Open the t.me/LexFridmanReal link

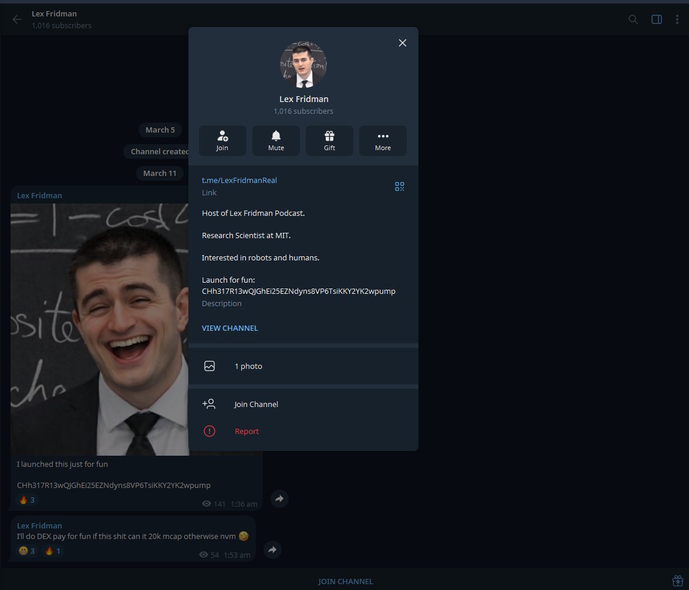coord(239,180)
